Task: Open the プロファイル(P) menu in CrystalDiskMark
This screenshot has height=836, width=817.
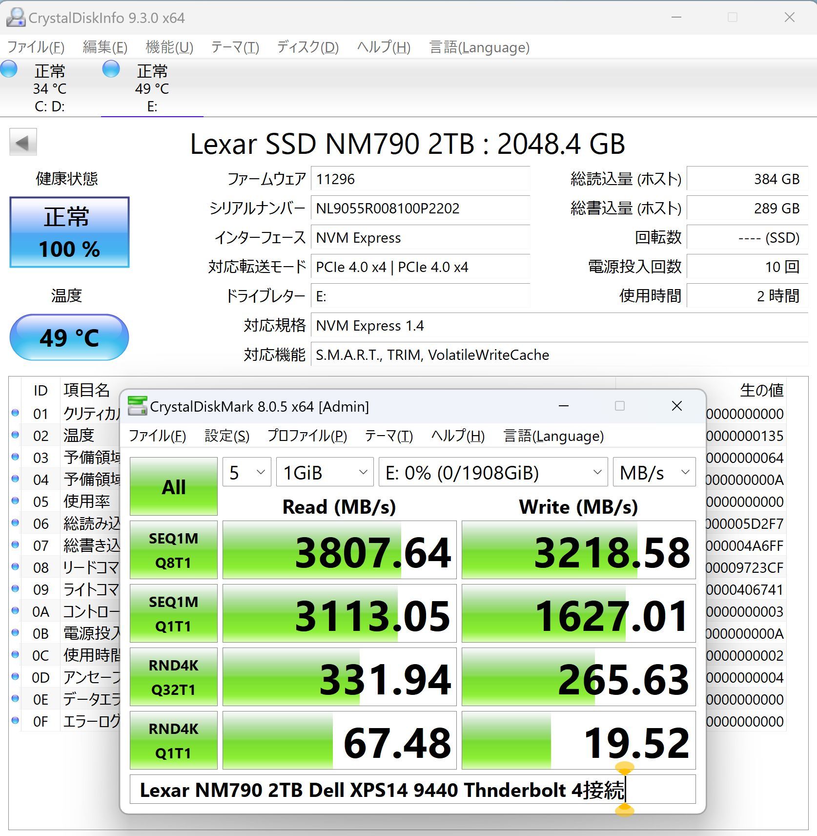Action: [307, 436]
